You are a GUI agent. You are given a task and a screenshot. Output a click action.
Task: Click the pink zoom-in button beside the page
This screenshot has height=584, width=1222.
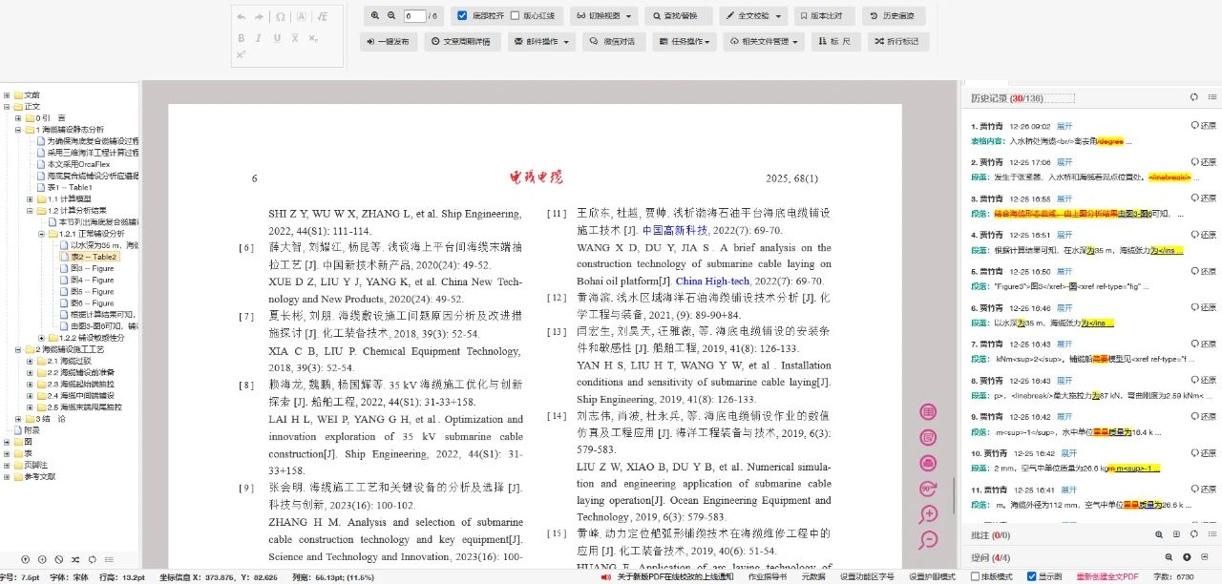click(x=927, y=514)
